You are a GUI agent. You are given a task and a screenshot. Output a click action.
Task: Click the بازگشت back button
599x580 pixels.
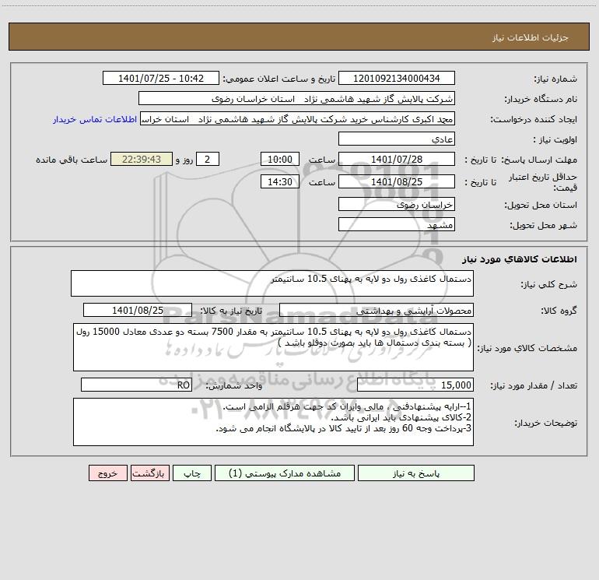149,473
